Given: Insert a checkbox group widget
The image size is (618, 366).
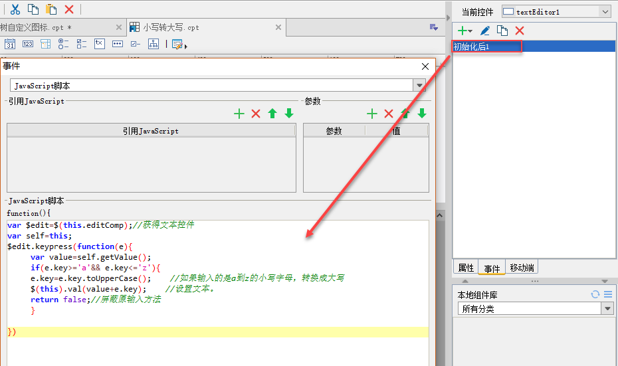Looking at the screenshot, I should 82,44.
